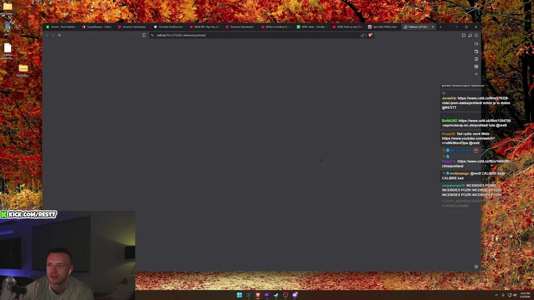Switch to the 90's Hip-Hop YouTube tab

point(204,27)
